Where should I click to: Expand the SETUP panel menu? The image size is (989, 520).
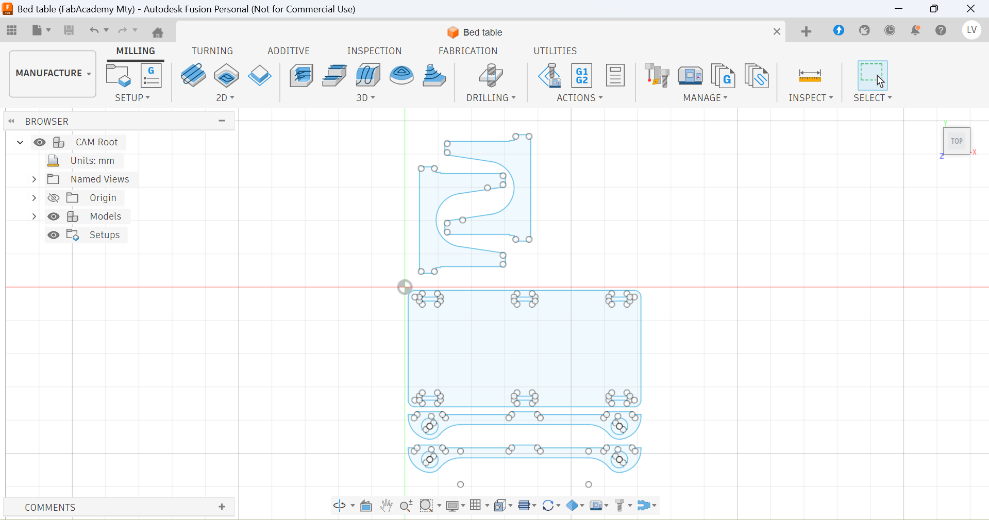[132, 98]
